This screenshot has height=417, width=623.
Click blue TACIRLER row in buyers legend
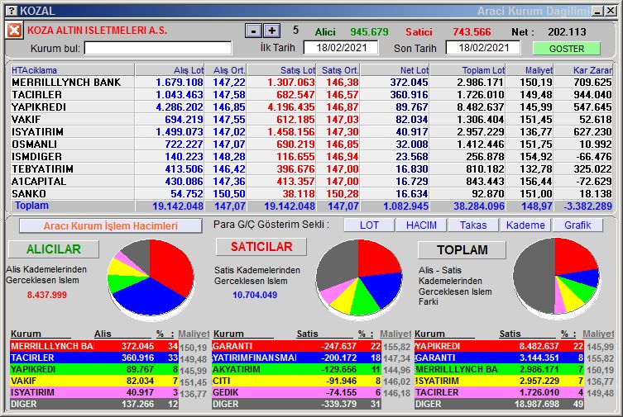coord(94,358)
